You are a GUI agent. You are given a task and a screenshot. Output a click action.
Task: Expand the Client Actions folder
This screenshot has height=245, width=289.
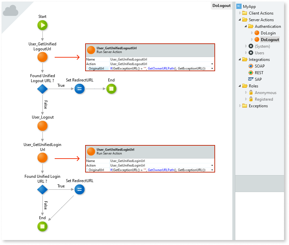tap(240, 13)
